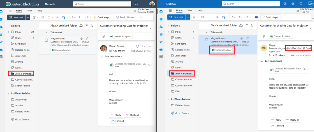
Task: Click Sweep broom icon in left toolbar
Action: (57, 17)
